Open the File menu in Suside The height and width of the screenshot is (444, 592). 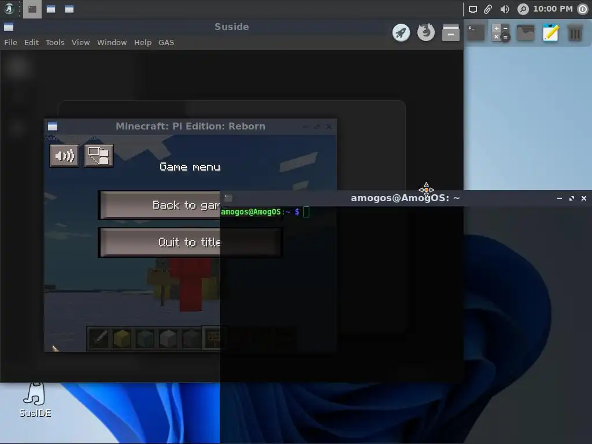point(10,42)
